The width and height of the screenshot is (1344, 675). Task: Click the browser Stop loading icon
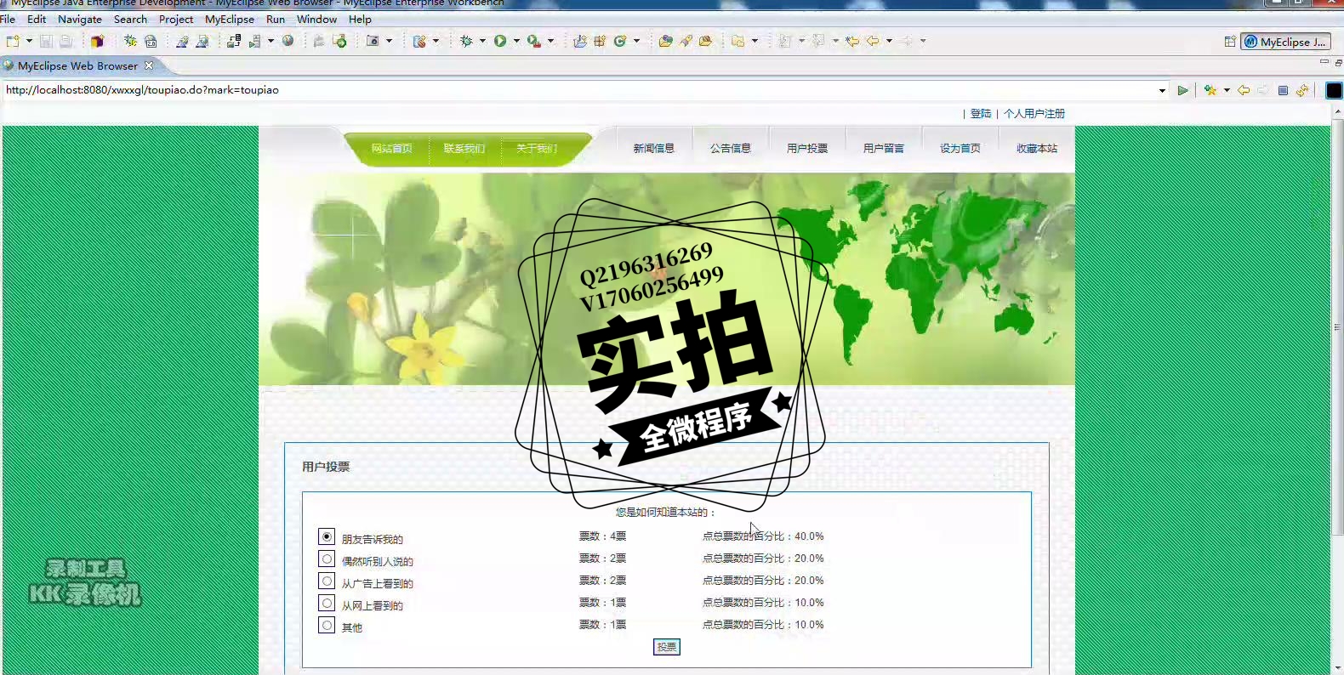tap(1283, 90)
